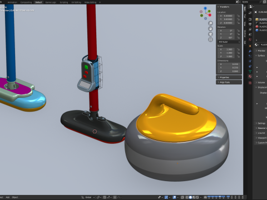This screenshot has height=200, width=267.
Task: Click the Rotation Z value field
Action: pos(226,38)
